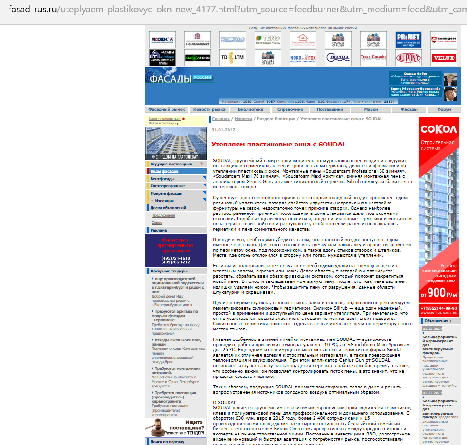Viewport: 467px width, 445px height.
Task: Open the Марки menu
Action: pos(371,110)
